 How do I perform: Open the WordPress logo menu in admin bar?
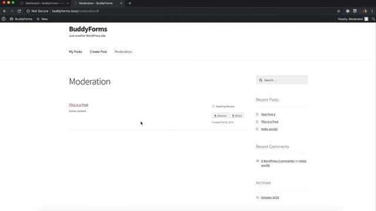pyautogui.click(x=4, y=19)
